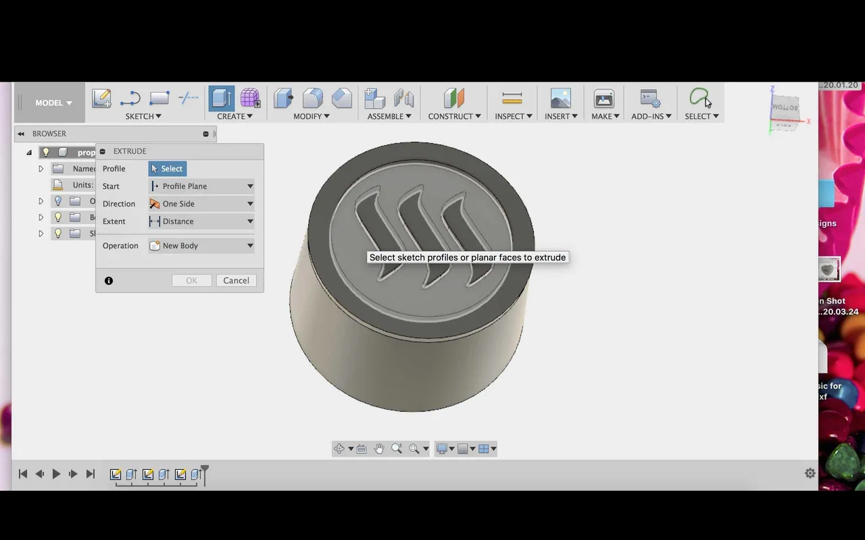Click Cancel in Extrude dialog
Viewport: 865px width, 540px height.
237,281
